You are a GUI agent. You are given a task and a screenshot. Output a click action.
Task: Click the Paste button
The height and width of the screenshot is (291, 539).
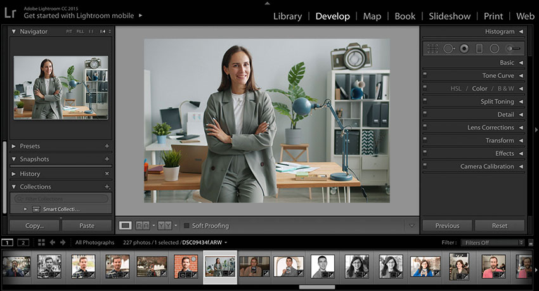tap(87, 226)
